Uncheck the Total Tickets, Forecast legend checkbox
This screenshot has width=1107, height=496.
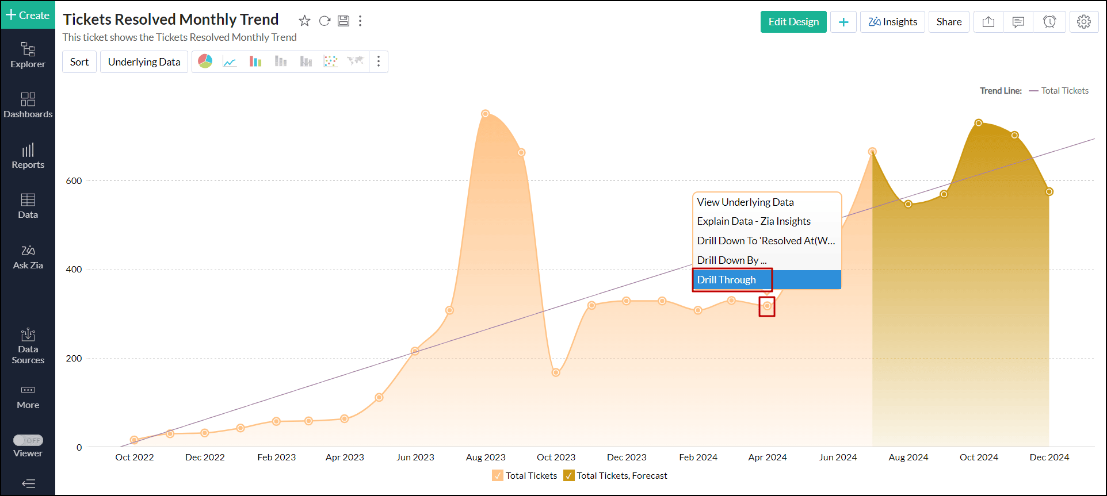click(569, 476)
